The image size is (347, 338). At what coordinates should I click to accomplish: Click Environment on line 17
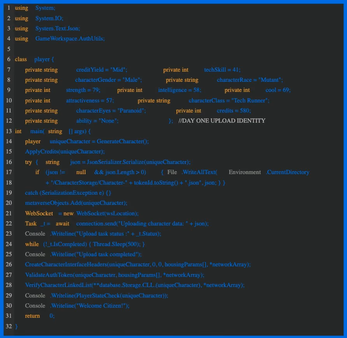tap(245, 172)
